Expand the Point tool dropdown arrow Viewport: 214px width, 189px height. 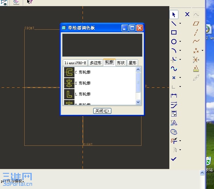click(180, 77)
